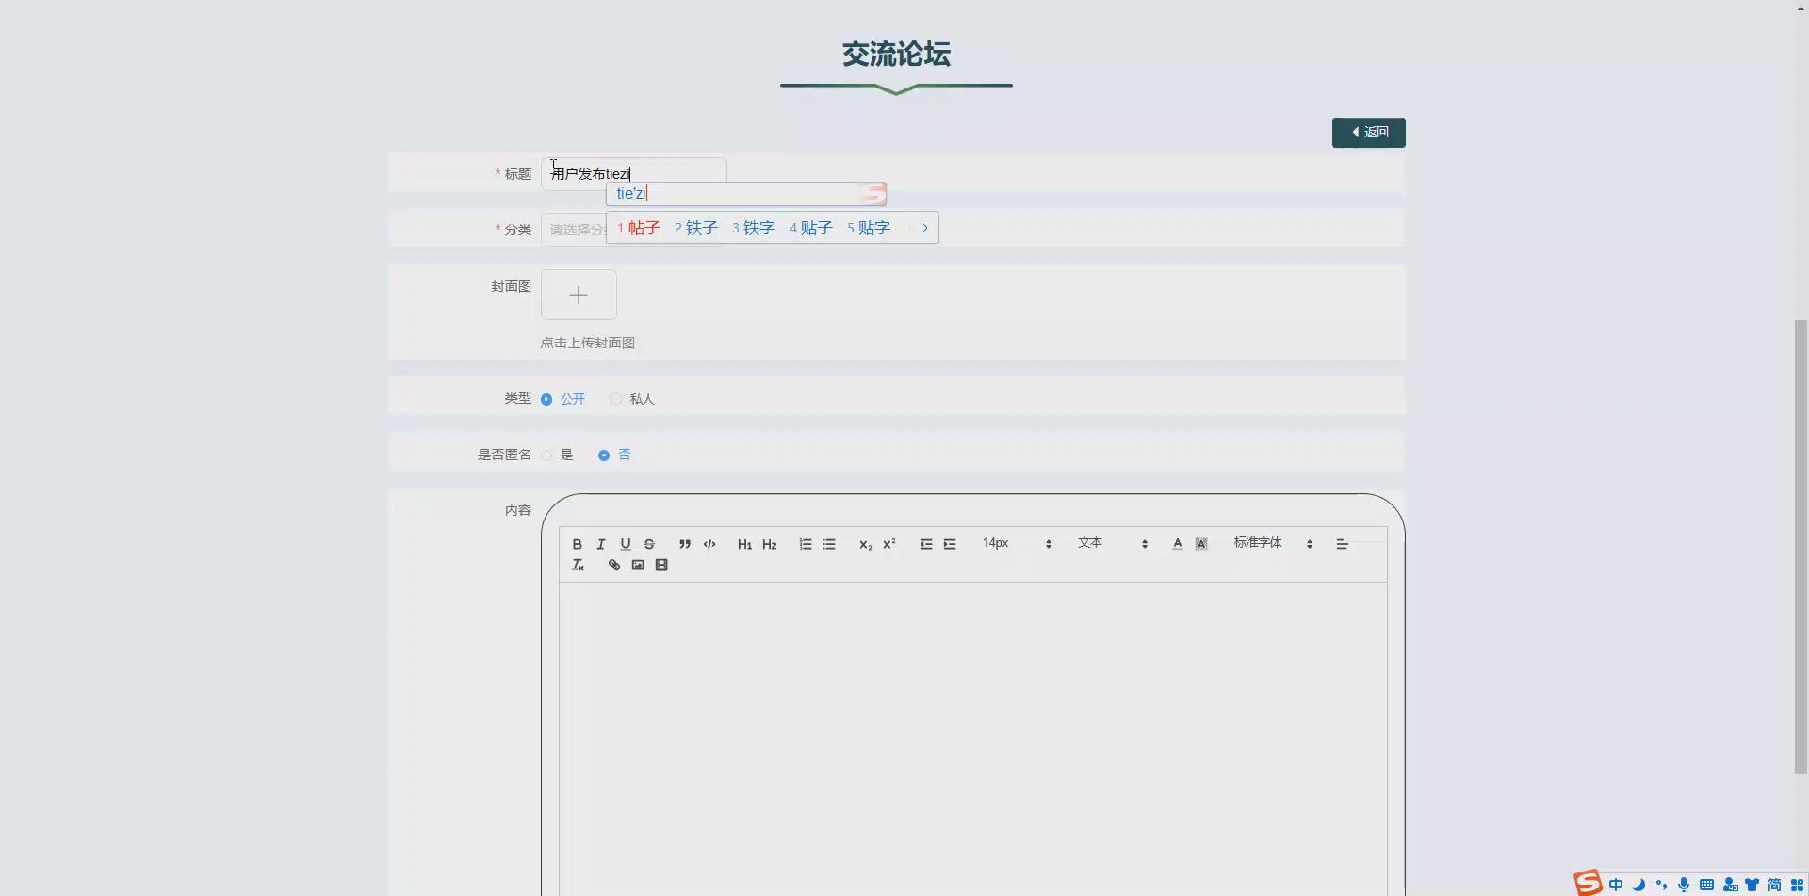
Task: Click the 返回 button to go back
Action: [x=1368, y=132]
